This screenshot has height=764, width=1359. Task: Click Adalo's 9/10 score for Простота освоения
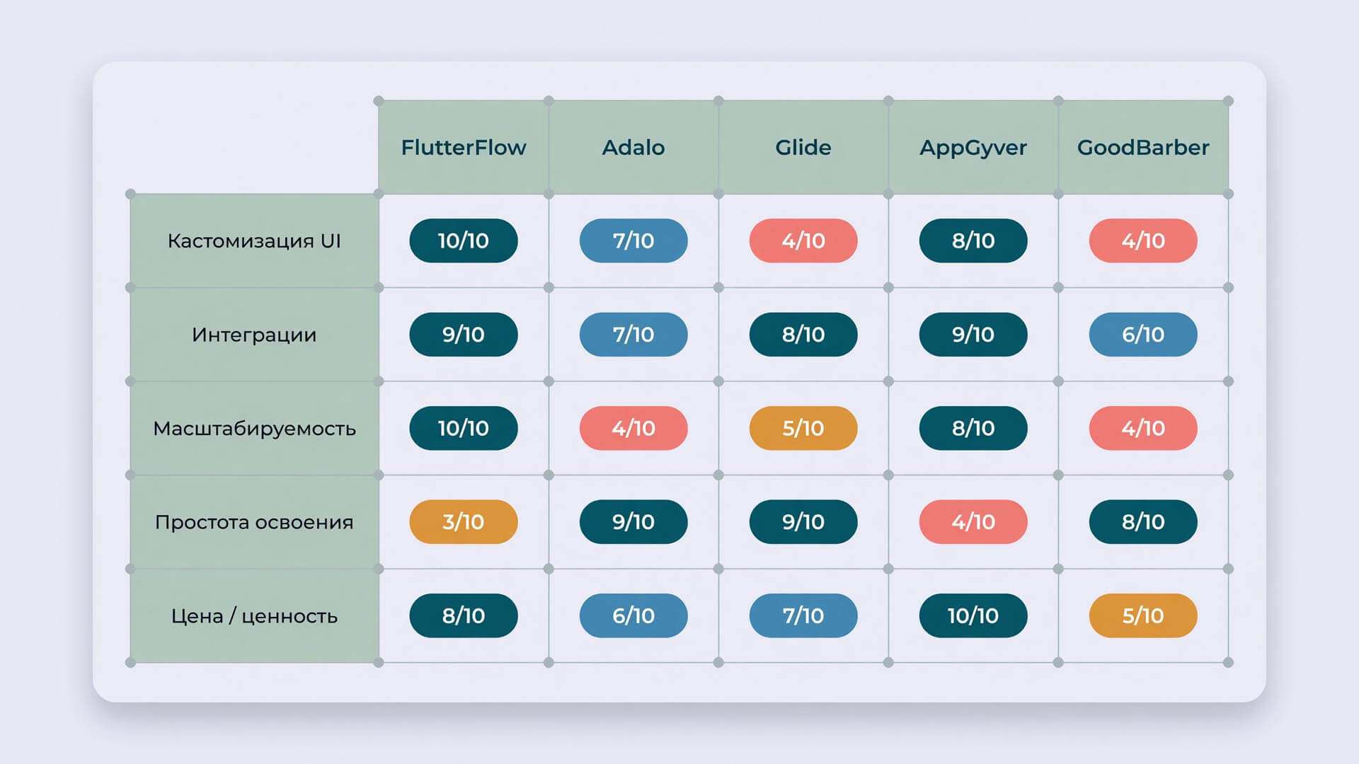click(633, 522)
